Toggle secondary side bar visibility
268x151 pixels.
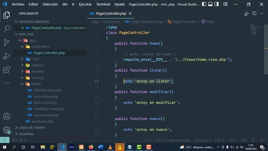pyautogui.click(x=216, y=4)
